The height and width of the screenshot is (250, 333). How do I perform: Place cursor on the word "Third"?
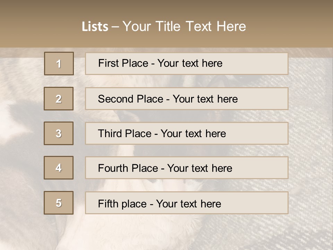(111, 134)
